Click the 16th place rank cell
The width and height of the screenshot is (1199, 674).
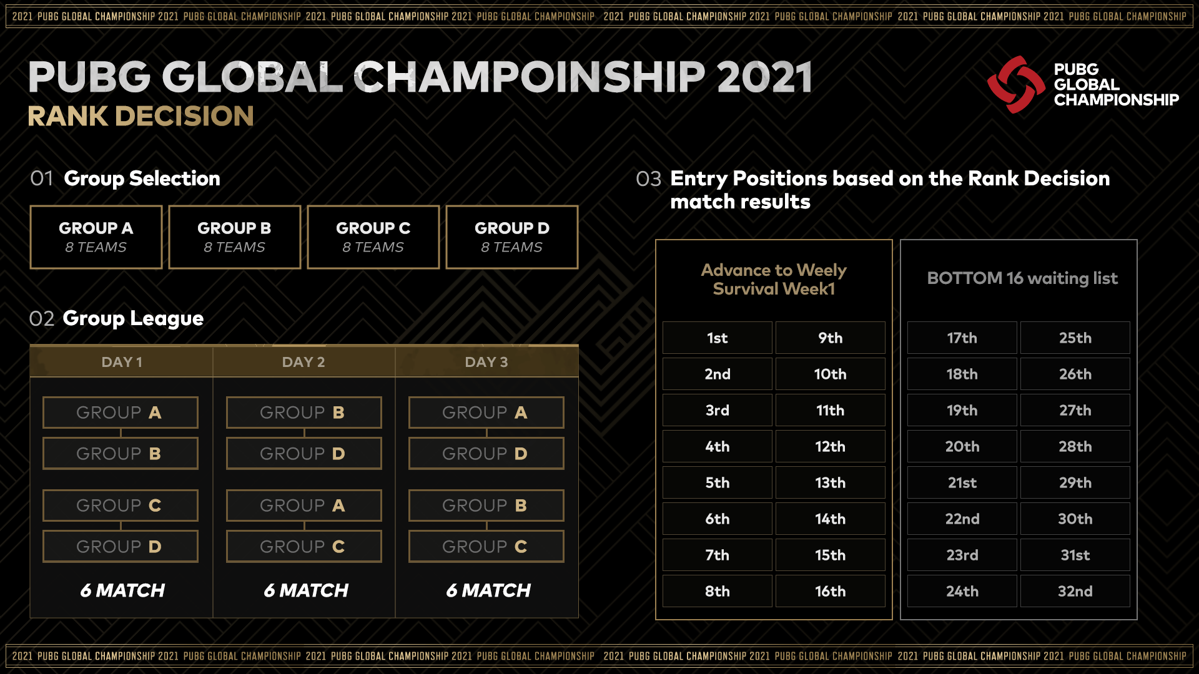point(830,591)
